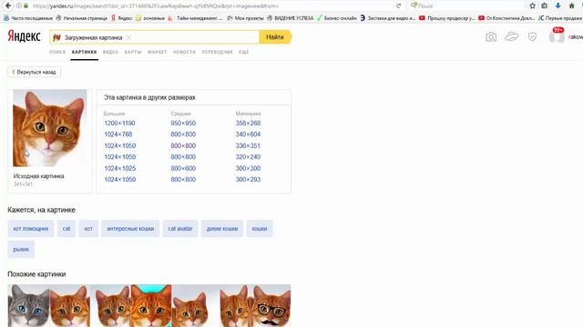Image resolution: width=583 pixels, height=327 pixels.
Task: Open the Первые продажи bookmark
Action: (x=560, y=18)
